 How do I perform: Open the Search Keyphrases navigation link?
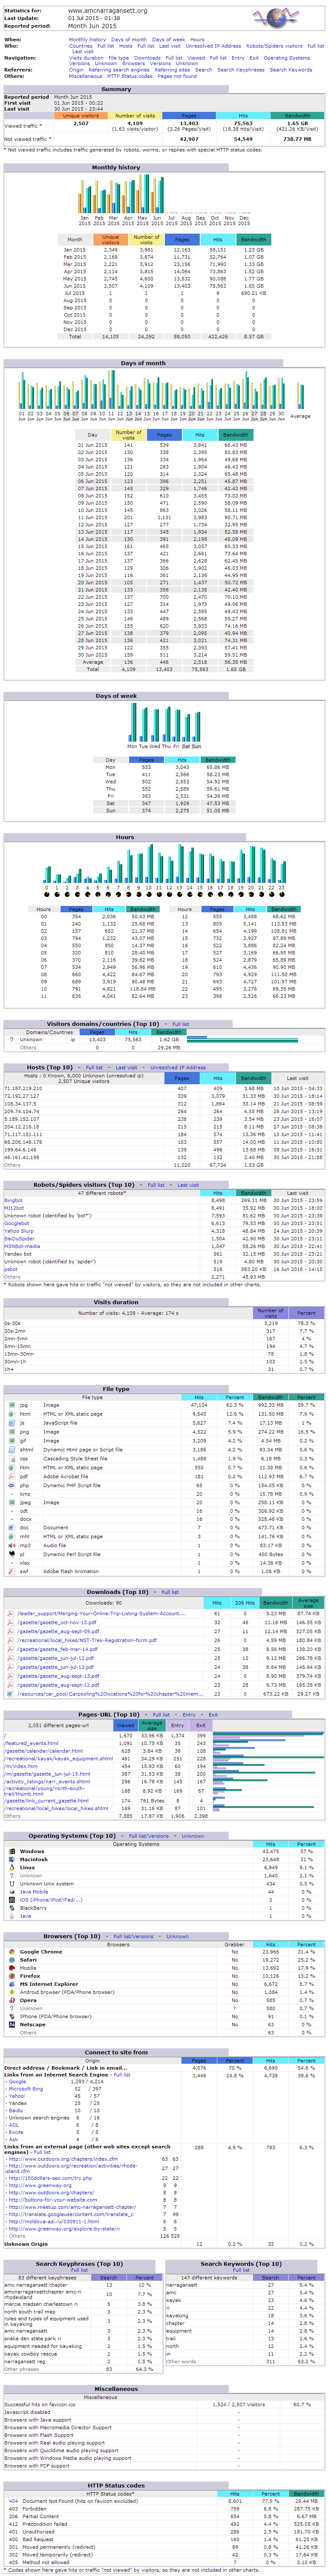tap(241, 70)
